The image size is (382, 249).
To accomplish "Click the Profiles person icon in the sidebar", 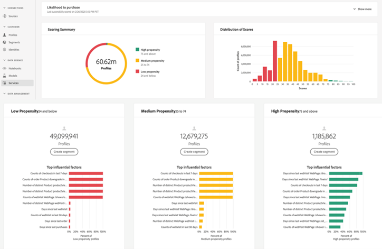I will (4, 35).
